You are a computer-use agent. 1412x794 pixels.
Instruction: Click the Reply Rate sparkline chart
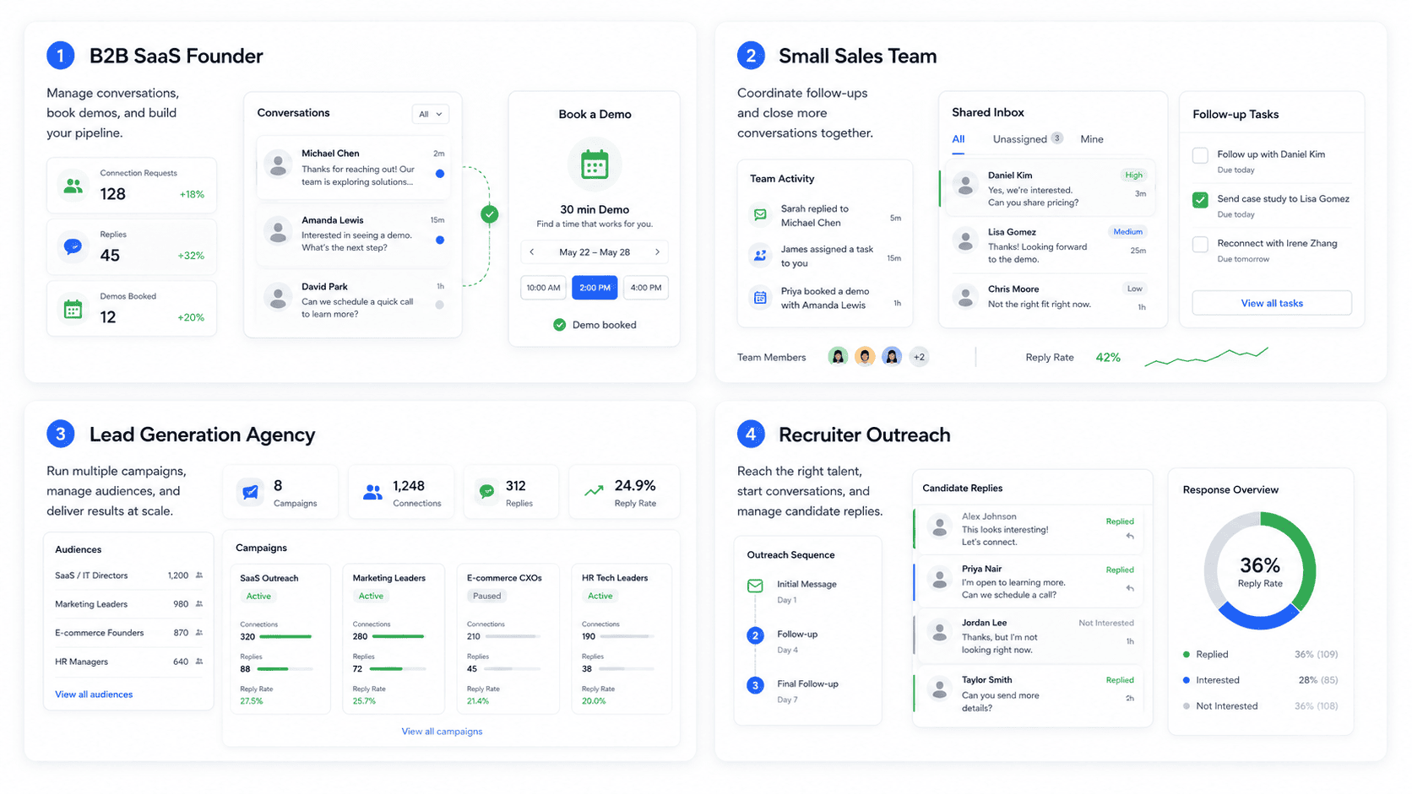[x=1206, y=357]
